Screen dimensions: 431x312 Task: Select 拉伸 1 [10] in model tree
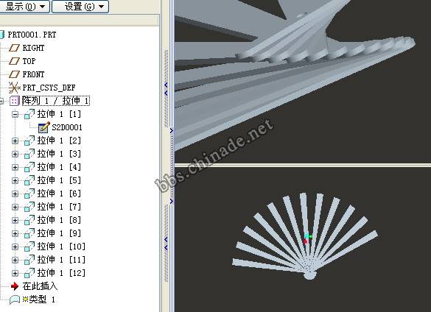tap(61, 247)
